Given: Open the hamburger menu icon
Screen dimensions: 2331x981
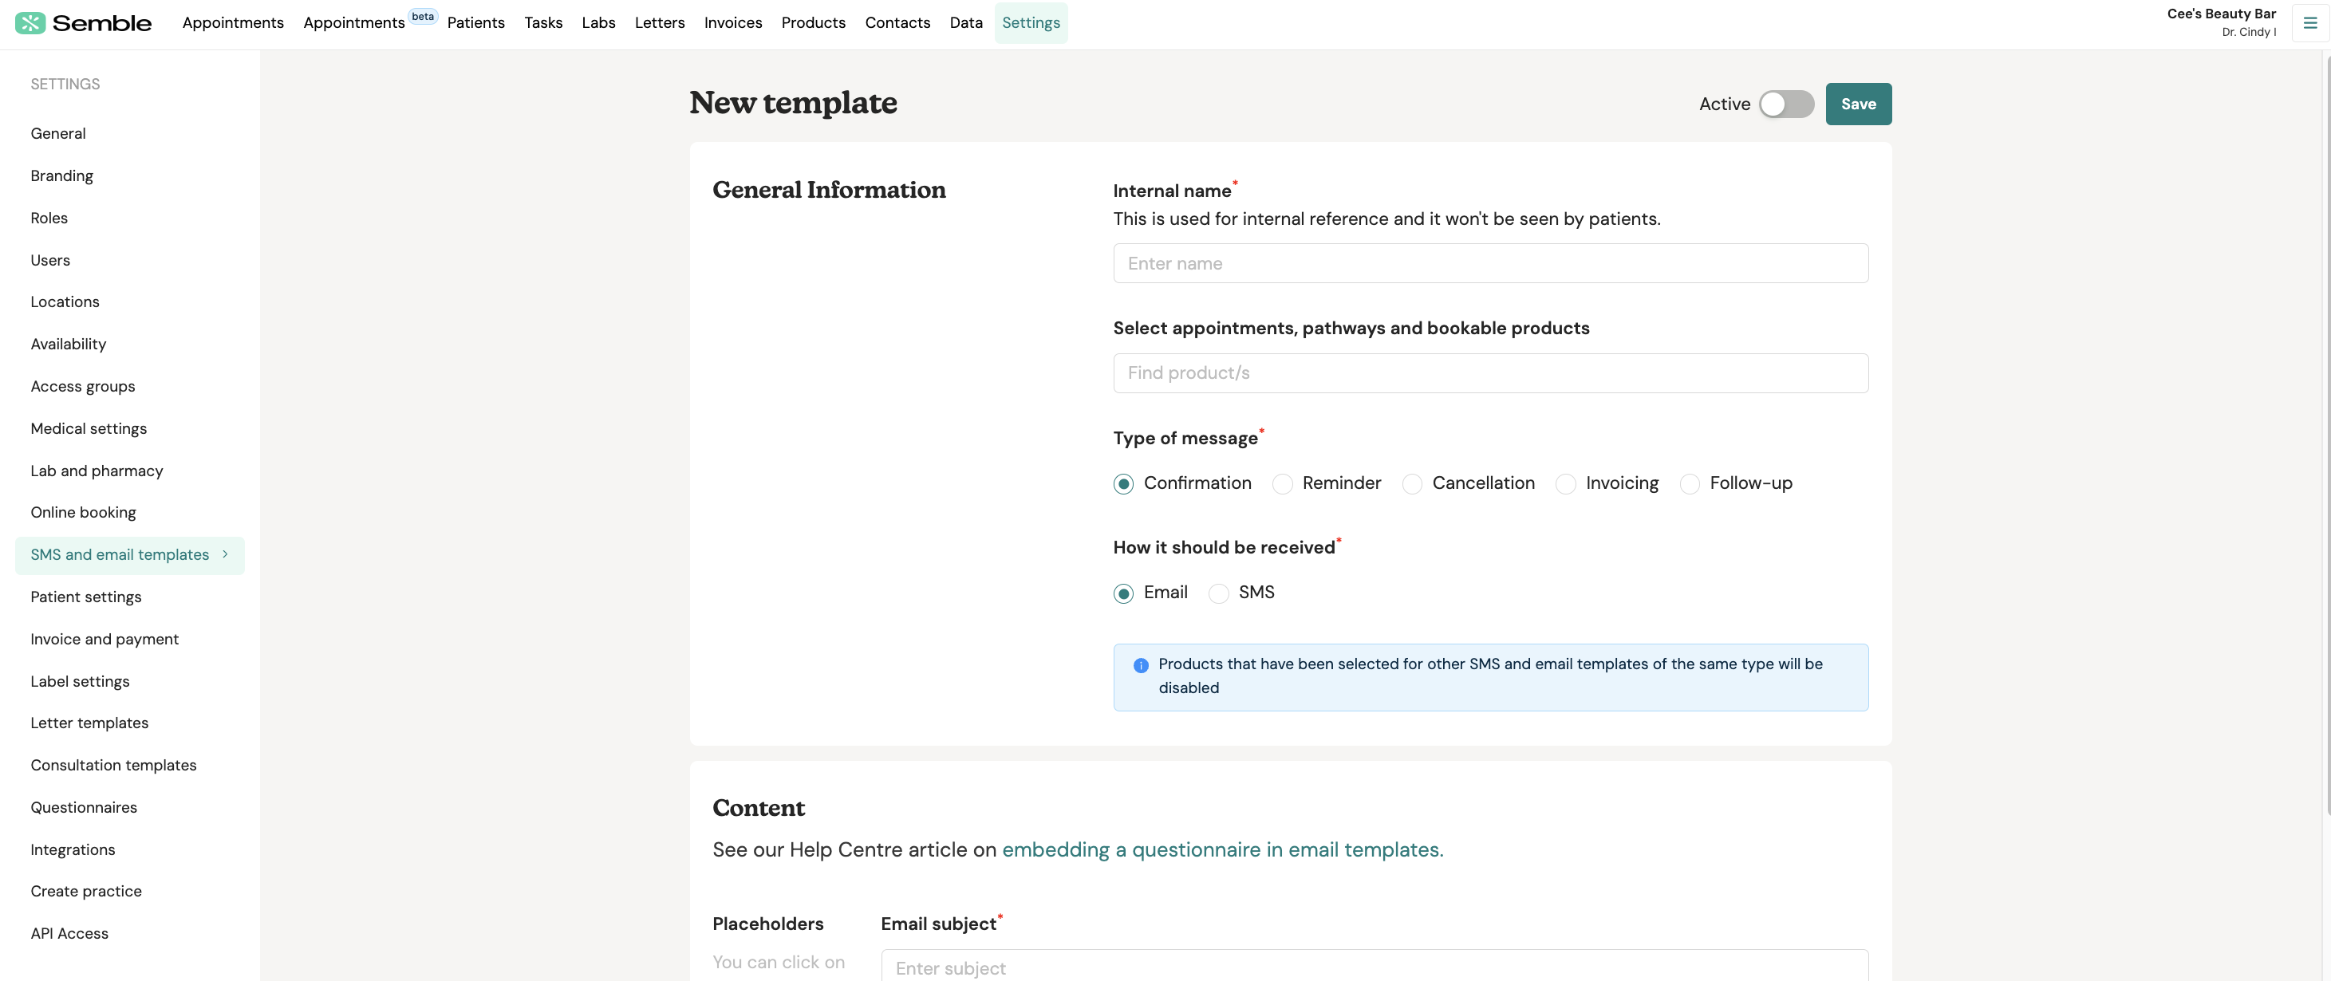Looking at the screenshot, I should [x=2309, y=22].
